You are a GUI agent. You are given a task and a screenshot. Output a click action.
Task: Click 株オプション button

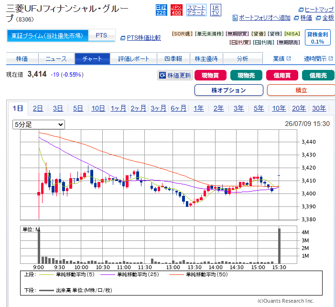pyautogui.click(x=229, y=90)
